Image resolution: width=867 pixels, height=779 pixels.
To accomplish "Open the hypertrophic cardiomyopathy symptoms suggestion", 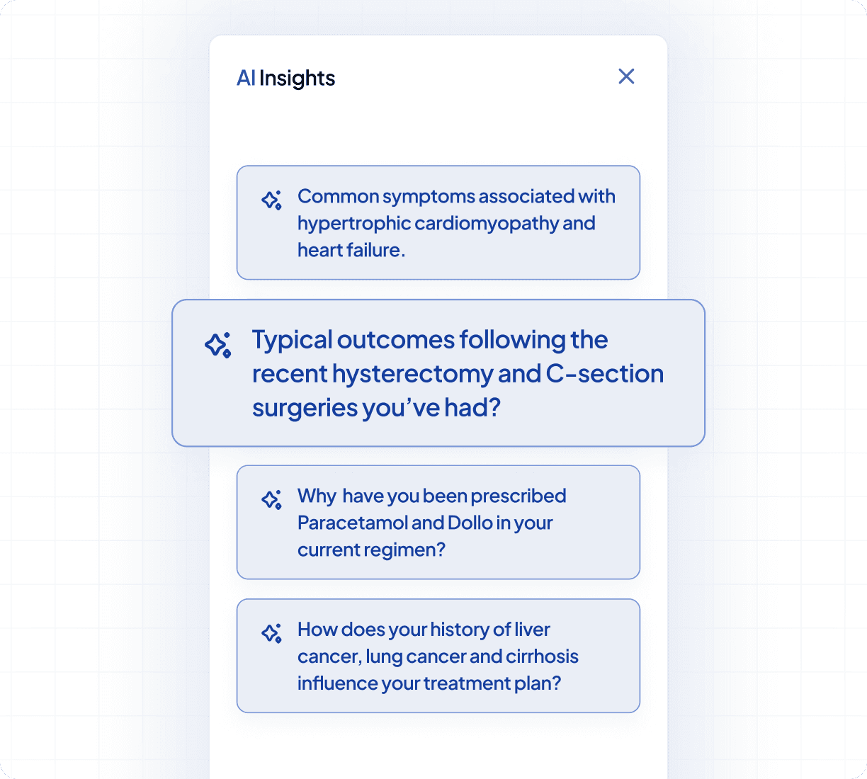I will (x=438, y=222).
